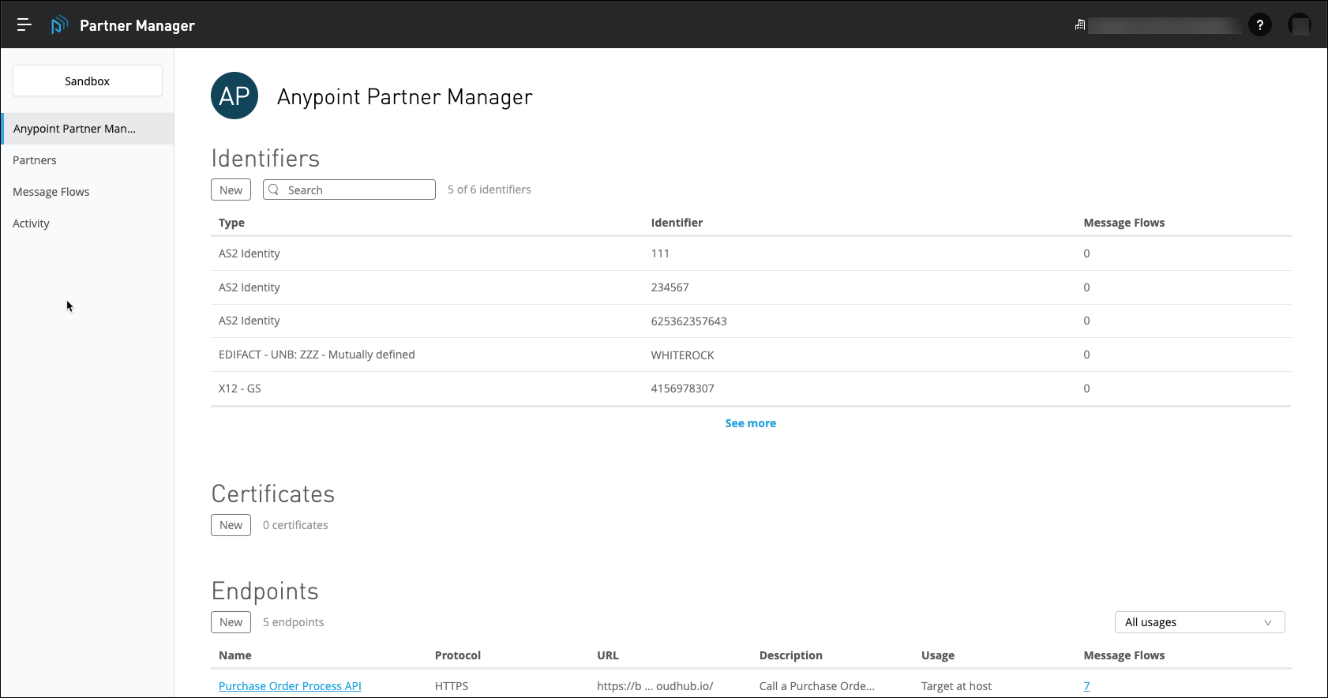Select Anypoint Partner Manager sidebar item
This screenshot has width=1328, height=698.
74,129
